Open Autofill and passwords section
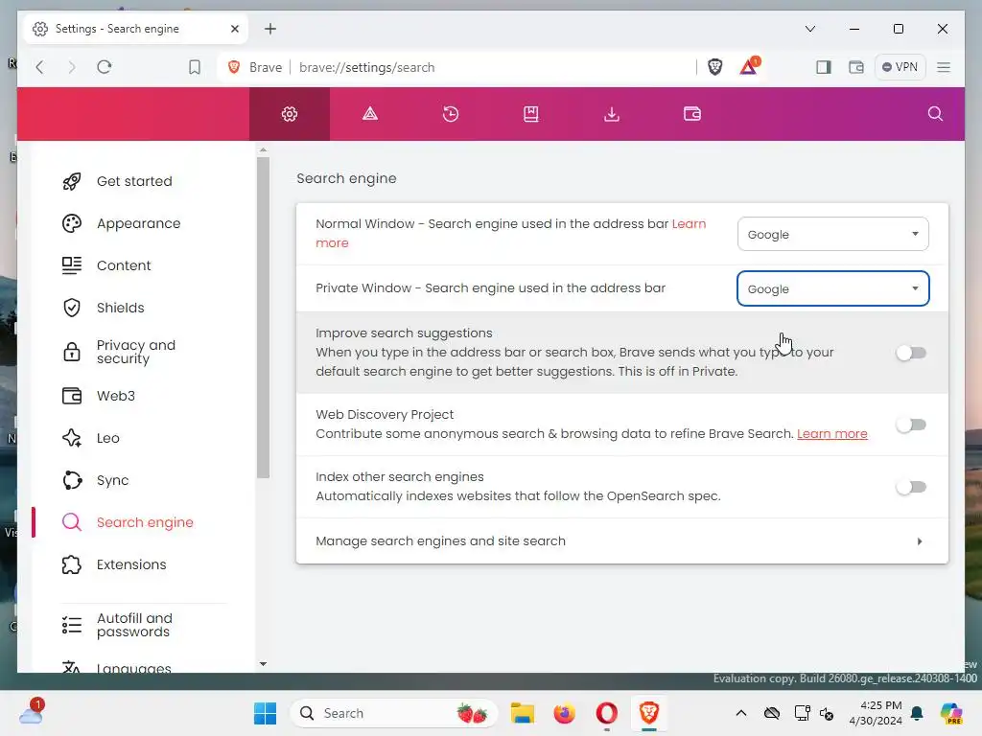982x736 pixels. click(134, 625)
